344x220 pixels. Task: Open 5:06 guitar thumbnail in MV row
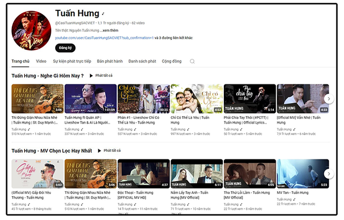(90, 174)
